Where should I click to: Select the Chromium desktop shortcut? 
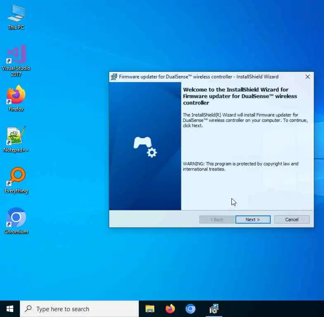(16, 221)
